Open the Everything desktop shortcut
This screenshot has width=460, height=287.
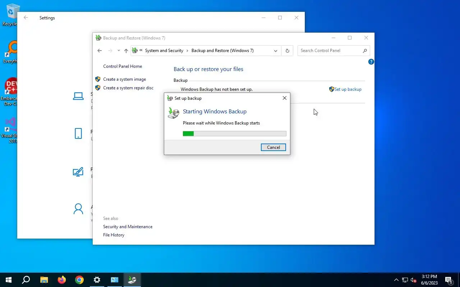(10, 52)
